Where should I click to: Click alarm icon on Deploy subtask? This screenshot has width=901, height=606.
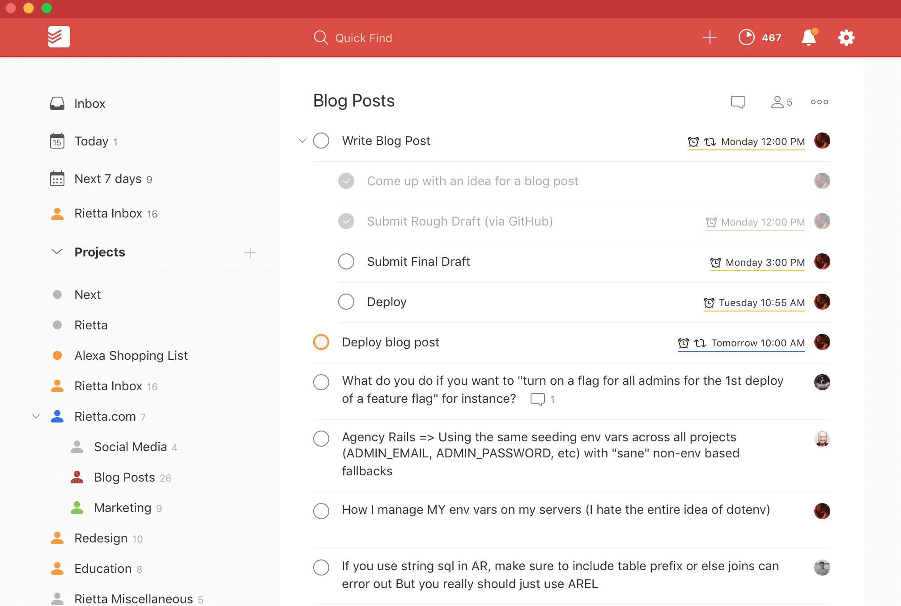coord(709,303)
